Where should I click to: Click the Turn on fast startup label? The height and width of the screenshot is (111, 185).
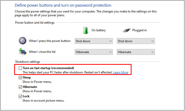(48, 68)
